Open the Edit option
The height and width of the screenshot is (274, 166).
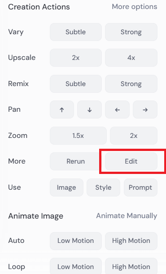(131, 161)
